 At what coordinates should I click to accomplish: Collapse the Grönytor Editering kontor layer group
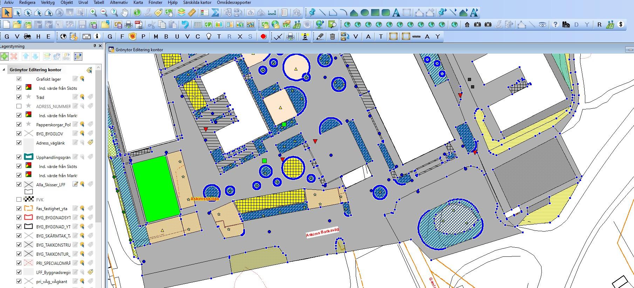click(4, 70)
